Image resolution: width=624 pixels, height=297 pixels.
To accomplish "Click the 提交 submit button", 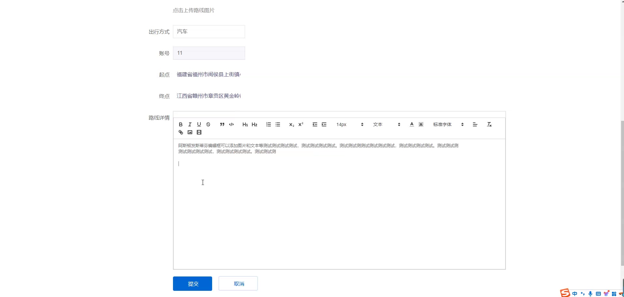I will (x=193, y=284).
